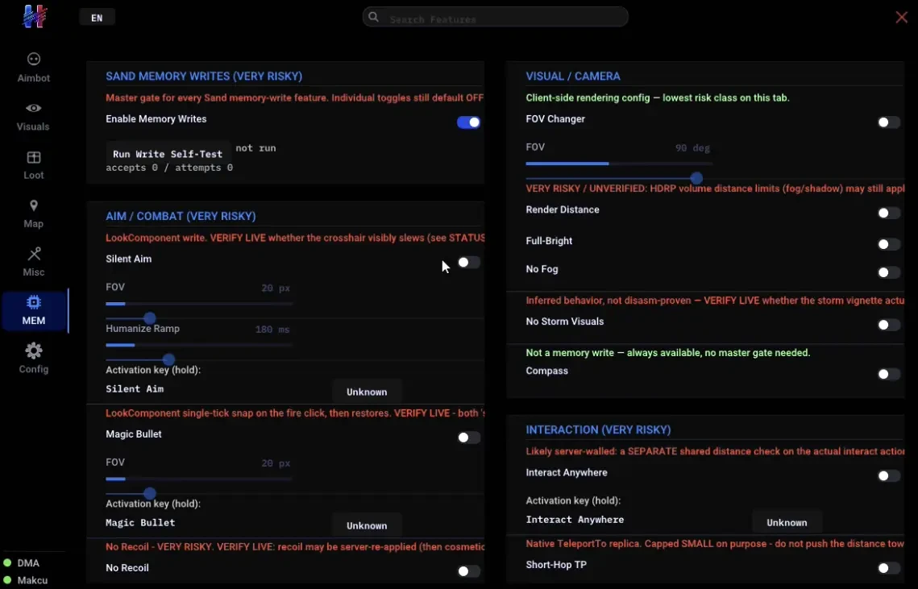This screenshot has height=589, width=918.
Task: Open the EN language selector
Action: pos(97,18)
